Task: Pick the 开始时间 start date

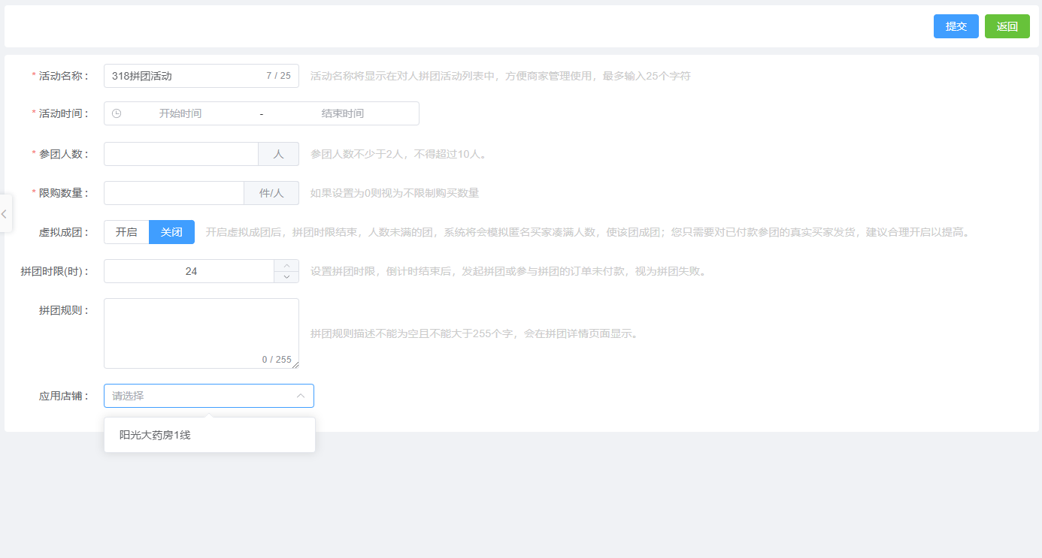Action: pyautogui.click(x=180, y=113)
